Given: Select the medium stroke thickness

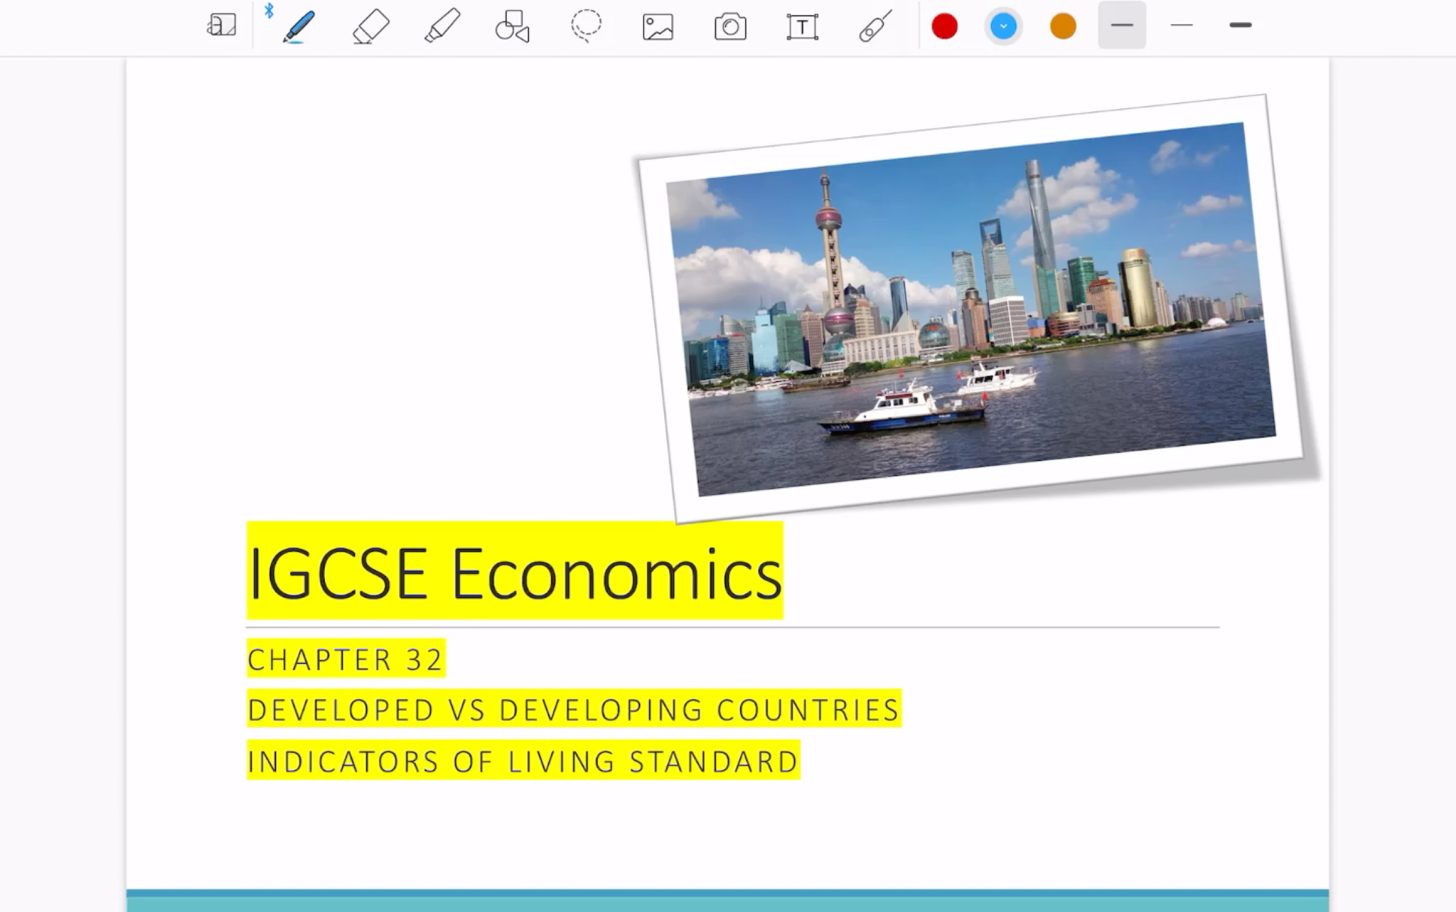Looking at the screenshot, I should pos(1122,25).
